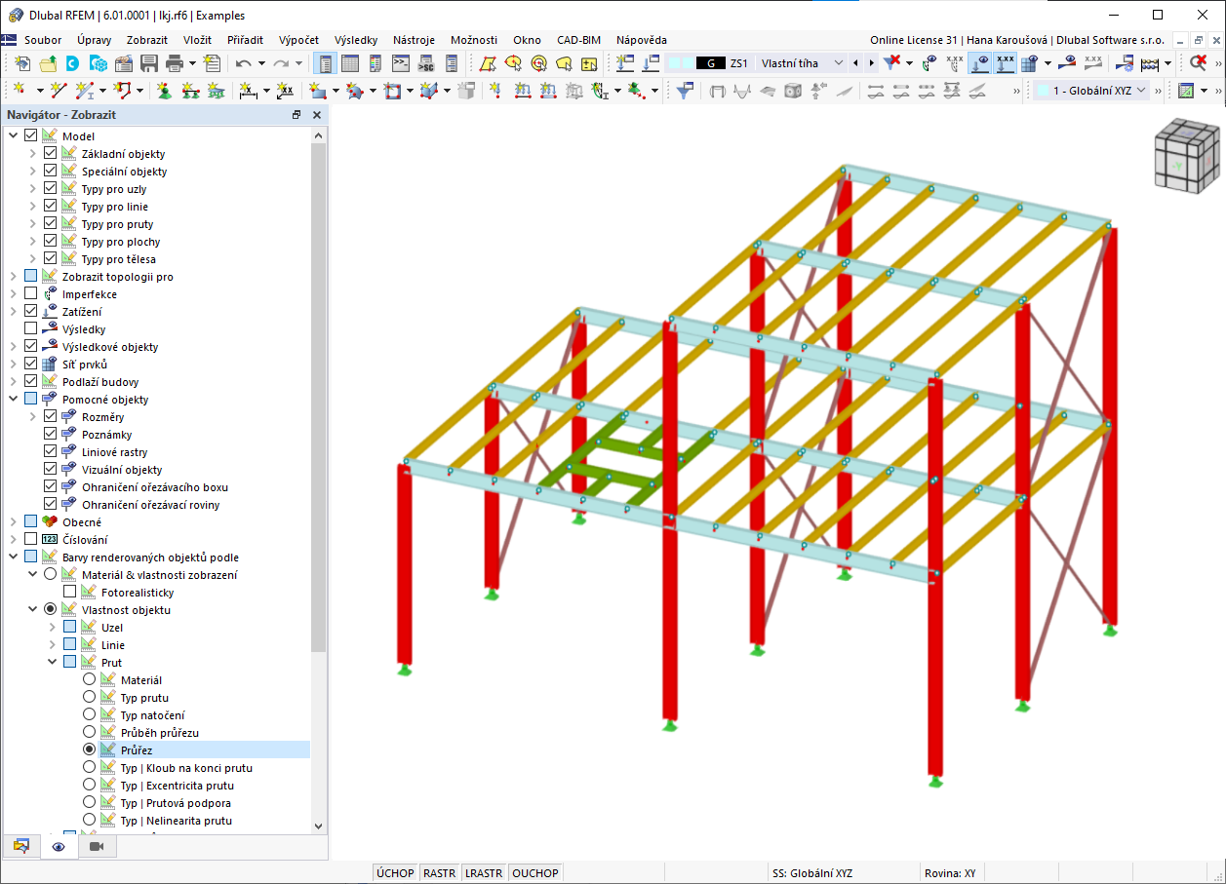This screenshot has width=1226, height=884.
Task: Open the Nápověda menu
Action: pos(642,40)
